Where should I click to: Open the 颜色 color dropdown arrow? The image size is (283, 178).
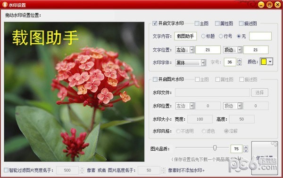[270, 62]
